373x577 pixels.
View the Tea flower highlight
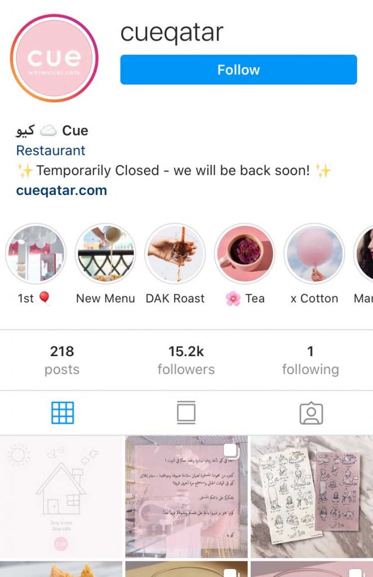(245, 254)
